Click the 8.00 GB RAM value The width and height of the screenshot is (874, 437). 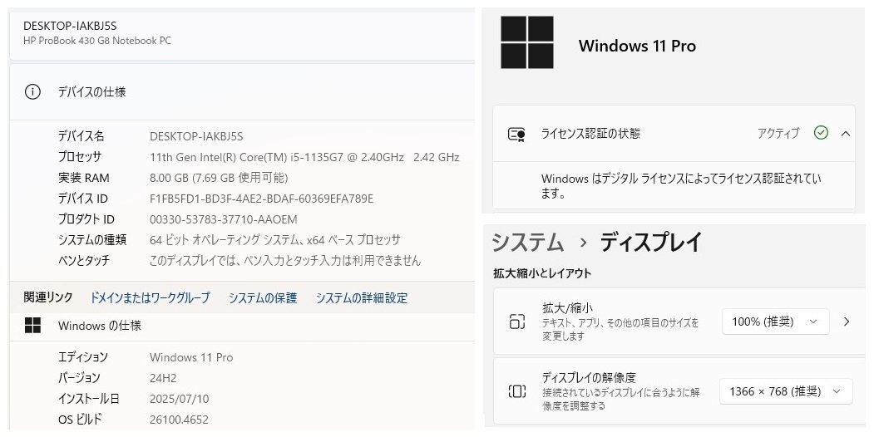219,178
